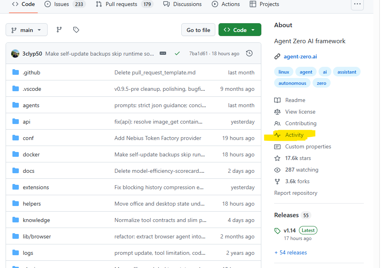Select the ai topic tag
The height and width of the screenshot is (268, 381).
(325, 72)
